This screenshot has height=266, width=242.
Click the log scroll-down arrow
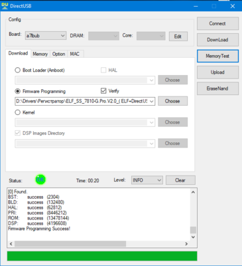tap(193, 237)
